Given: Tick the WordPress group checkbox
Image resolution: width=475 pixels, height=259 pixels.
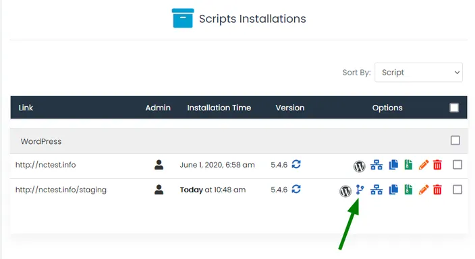Looking at the screenshot, I should click(455, 140).
